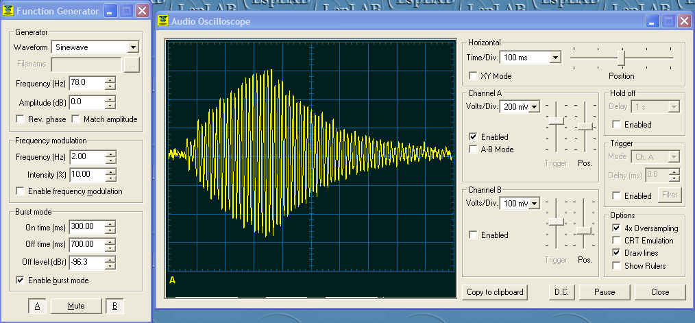The image size is (695, 323).
Task: Decrease generator Frequency with down arrow
Action: click(110, 86)
